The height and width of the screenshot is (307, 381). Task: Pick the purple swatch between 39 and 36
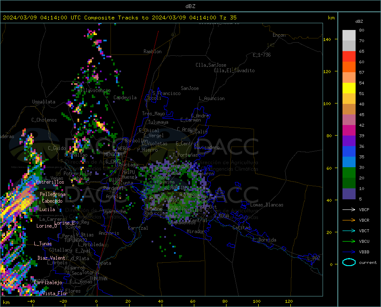tap(349, 141)
